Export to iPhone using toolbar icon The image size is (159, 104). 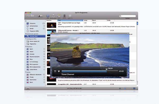pos(64,16)
